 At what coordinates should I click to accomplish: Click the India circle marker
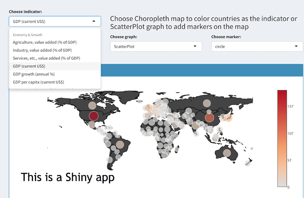point(196,126)
